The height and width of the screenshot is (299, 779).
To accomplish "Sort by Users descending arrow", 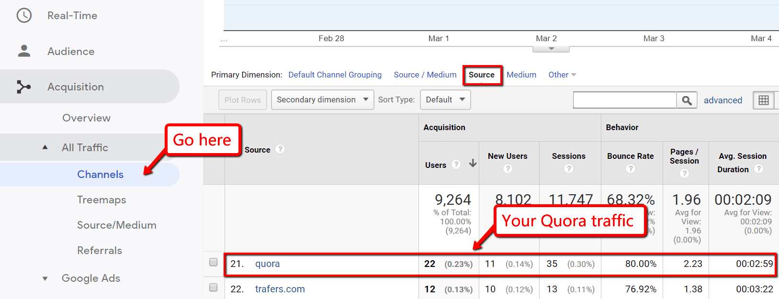I will 473,163.
